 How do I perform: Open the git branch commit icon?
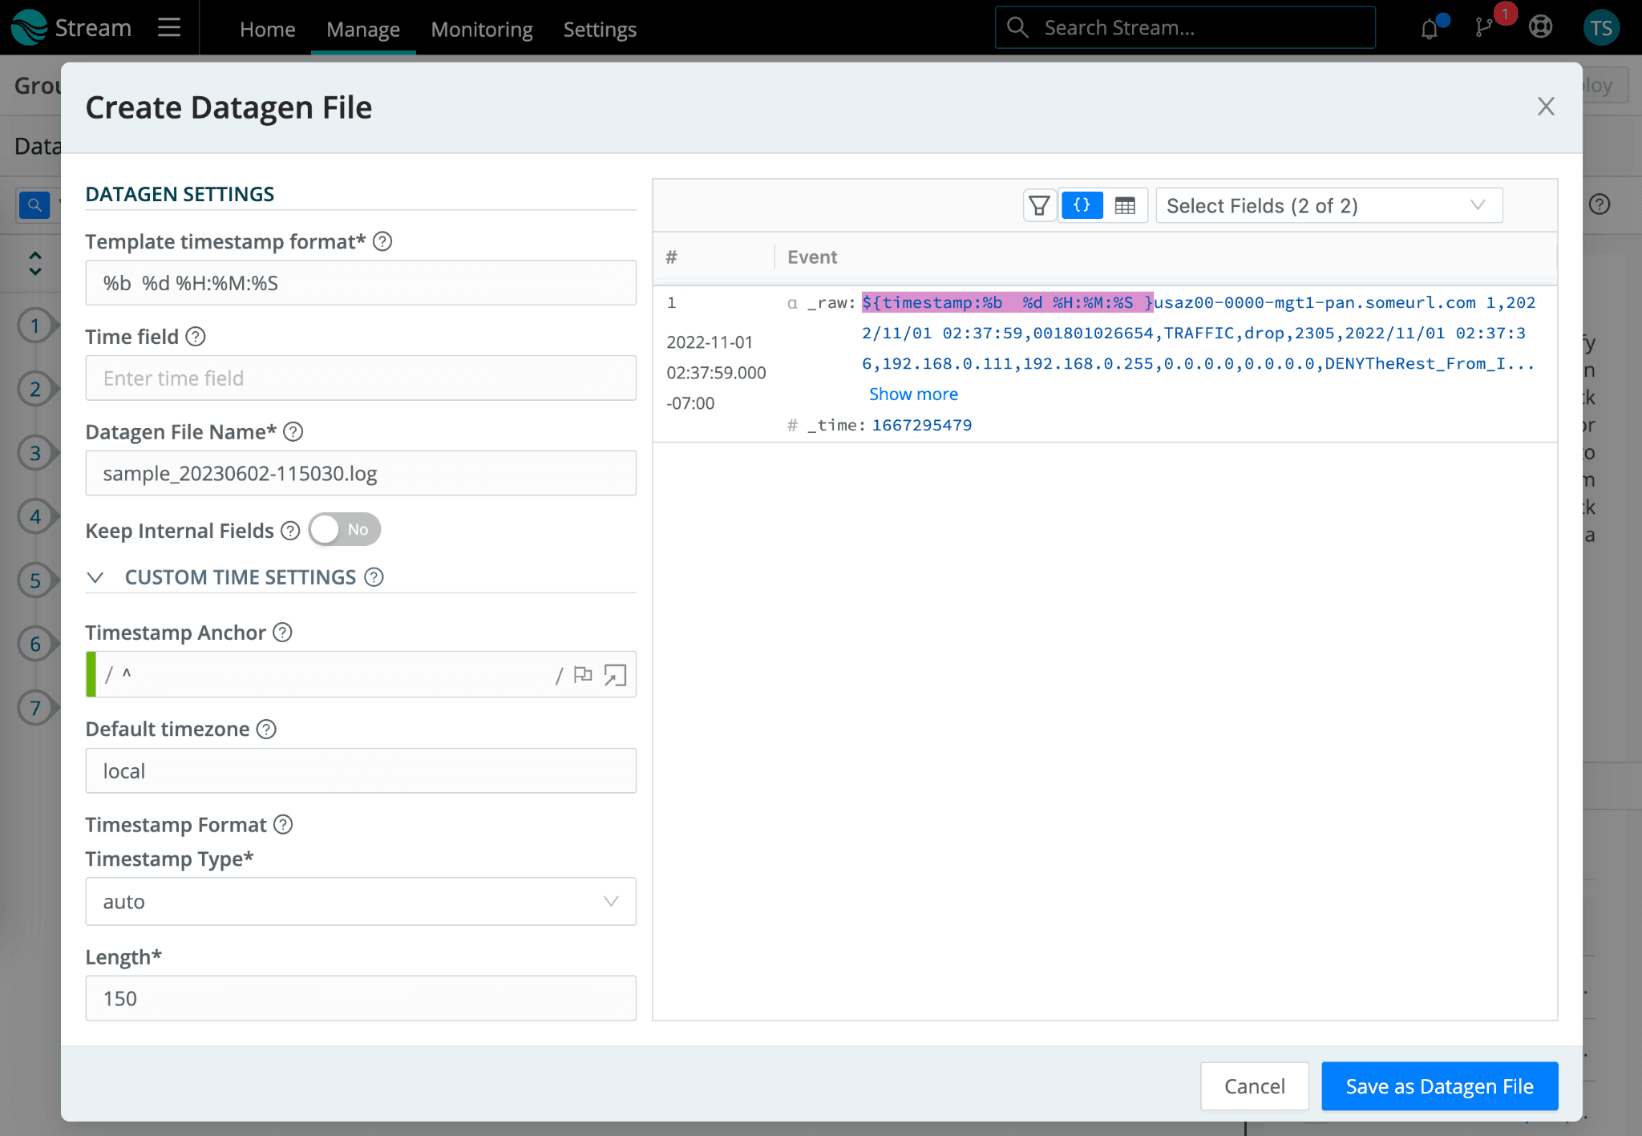1484,28
